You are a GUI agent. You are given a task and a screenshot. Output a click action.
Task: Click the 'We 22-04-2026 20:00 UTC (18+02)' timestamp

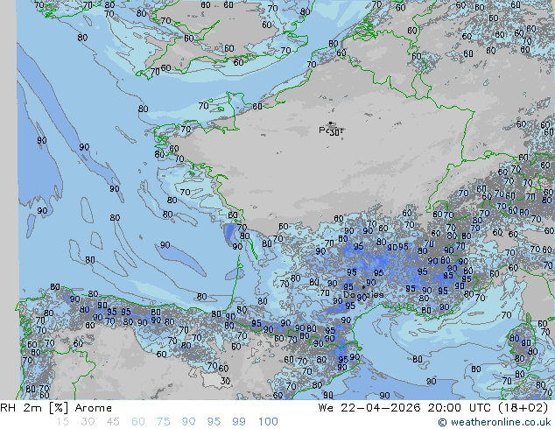(433, 408)
